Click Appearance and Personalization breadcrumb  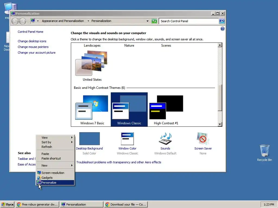pyautogui.click(x=63, y=21)
